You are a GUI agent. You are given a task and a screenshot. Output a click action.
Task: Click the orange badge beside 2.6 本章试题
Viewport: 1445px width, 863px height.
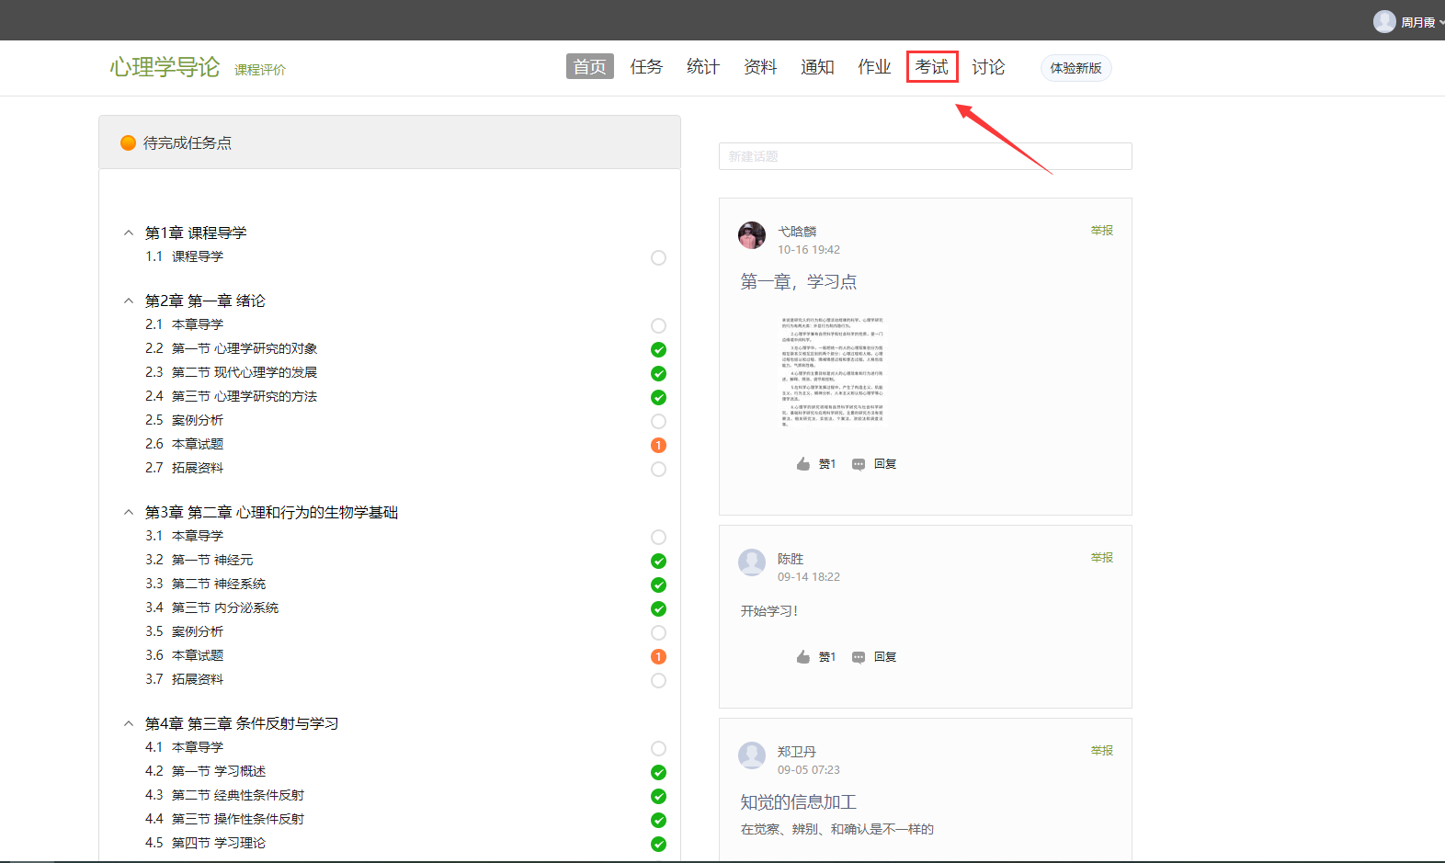point(658,445)
